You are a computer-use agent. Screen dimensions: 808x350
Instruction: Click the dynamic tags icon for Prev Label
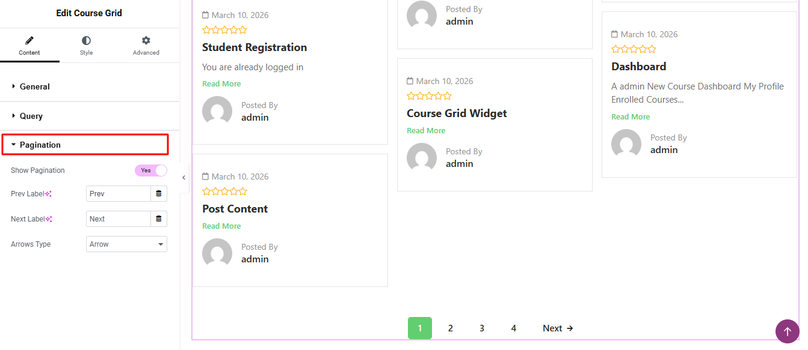click(x=159, y=194)
